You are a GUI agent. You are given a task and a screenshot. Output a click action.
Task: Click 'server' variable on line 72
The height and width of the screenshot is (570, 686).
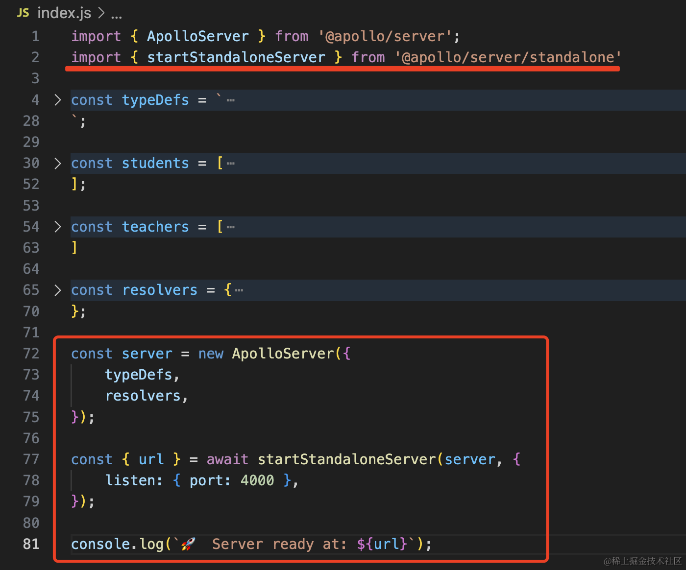coord(147,354)
